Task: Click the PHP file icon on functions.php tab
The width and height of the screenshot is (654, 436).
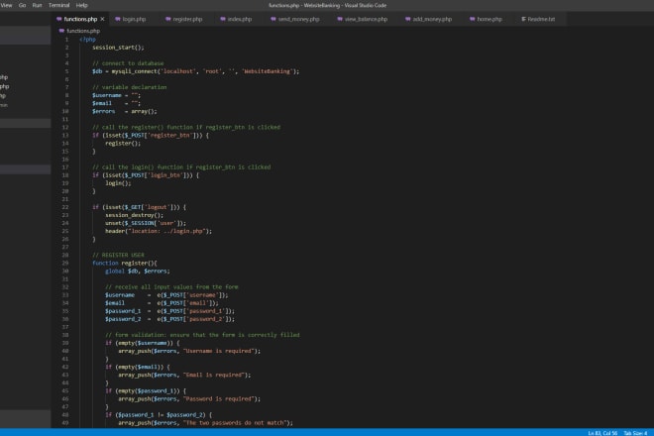Action: (56, 19)
